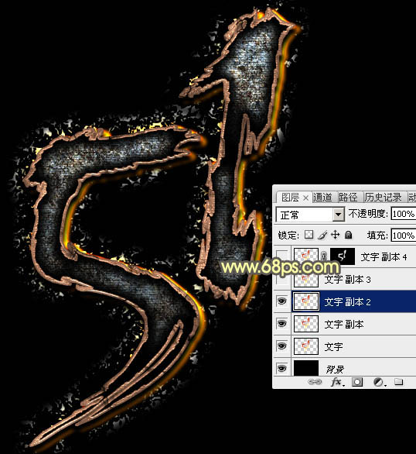Select the black 背景 layer thumbnail
The image size is (416, 454).
pyautogui.click(x=306, y=368)
